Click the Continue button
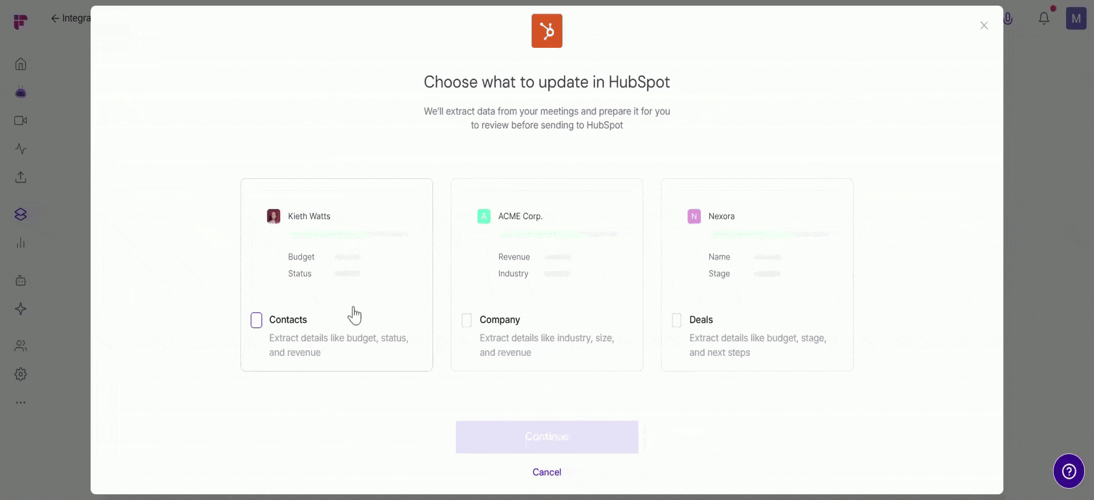The height and width of the screenshot is (500, 1094). [547, 437]
